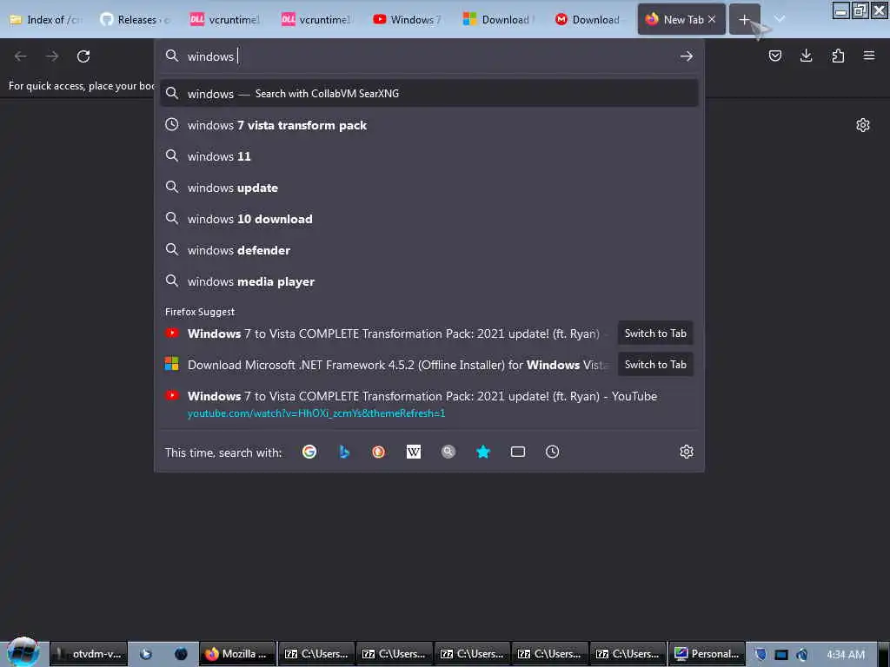Open otvdm taskbar item
Image resolution: width=890 pixels, height=667 pixels.
(x=89, y=654)
